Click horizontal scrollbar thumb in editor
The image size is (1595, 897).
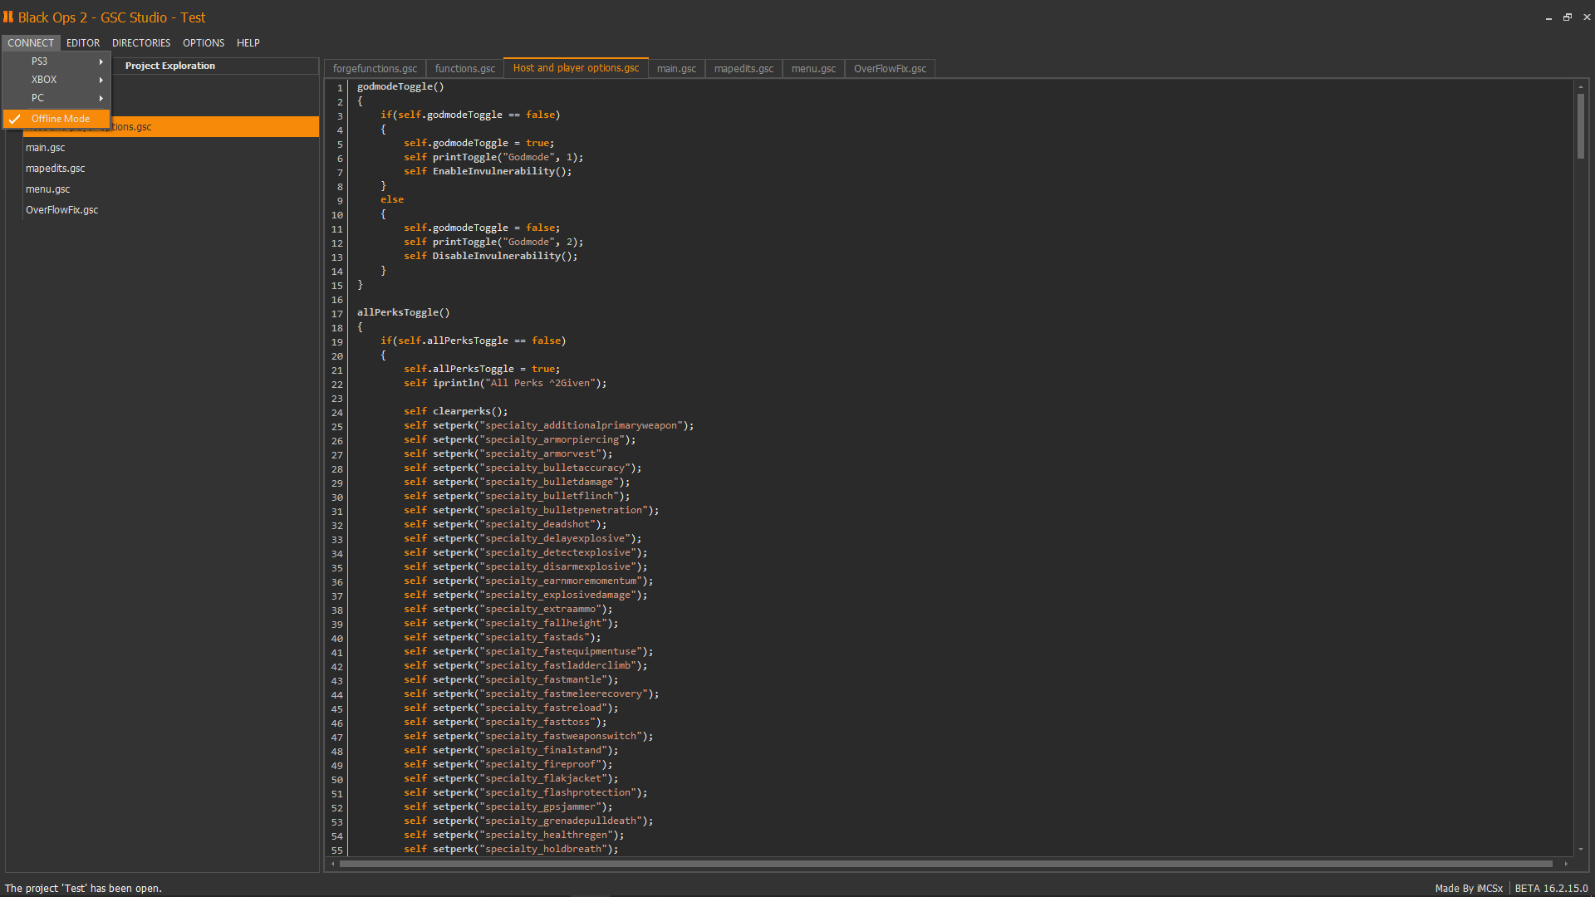point(945,864)
